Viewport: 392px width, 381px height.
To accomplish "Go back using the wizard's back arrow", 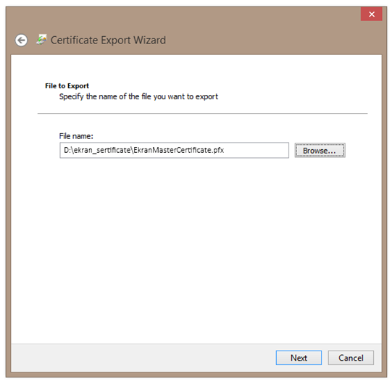I will click(x=21, y=41).
